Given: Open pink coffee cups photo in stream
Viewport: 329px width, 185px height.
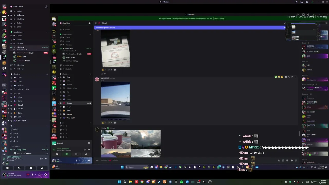Looking at the screenshot, I should [x=116, y=139].
